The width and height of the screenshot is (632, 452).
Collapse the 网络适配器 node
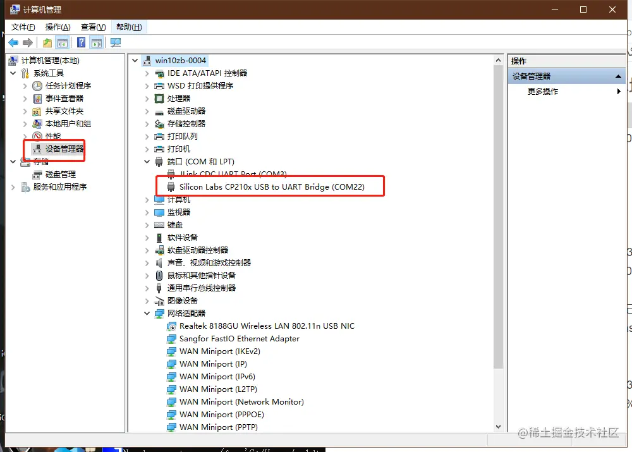[x=147, y=314]
